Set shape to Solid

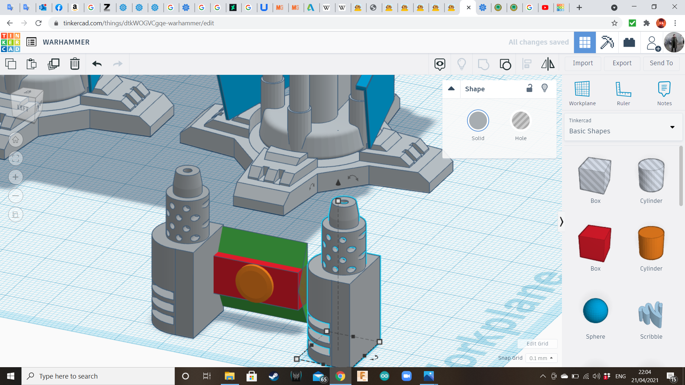[478, 121]
